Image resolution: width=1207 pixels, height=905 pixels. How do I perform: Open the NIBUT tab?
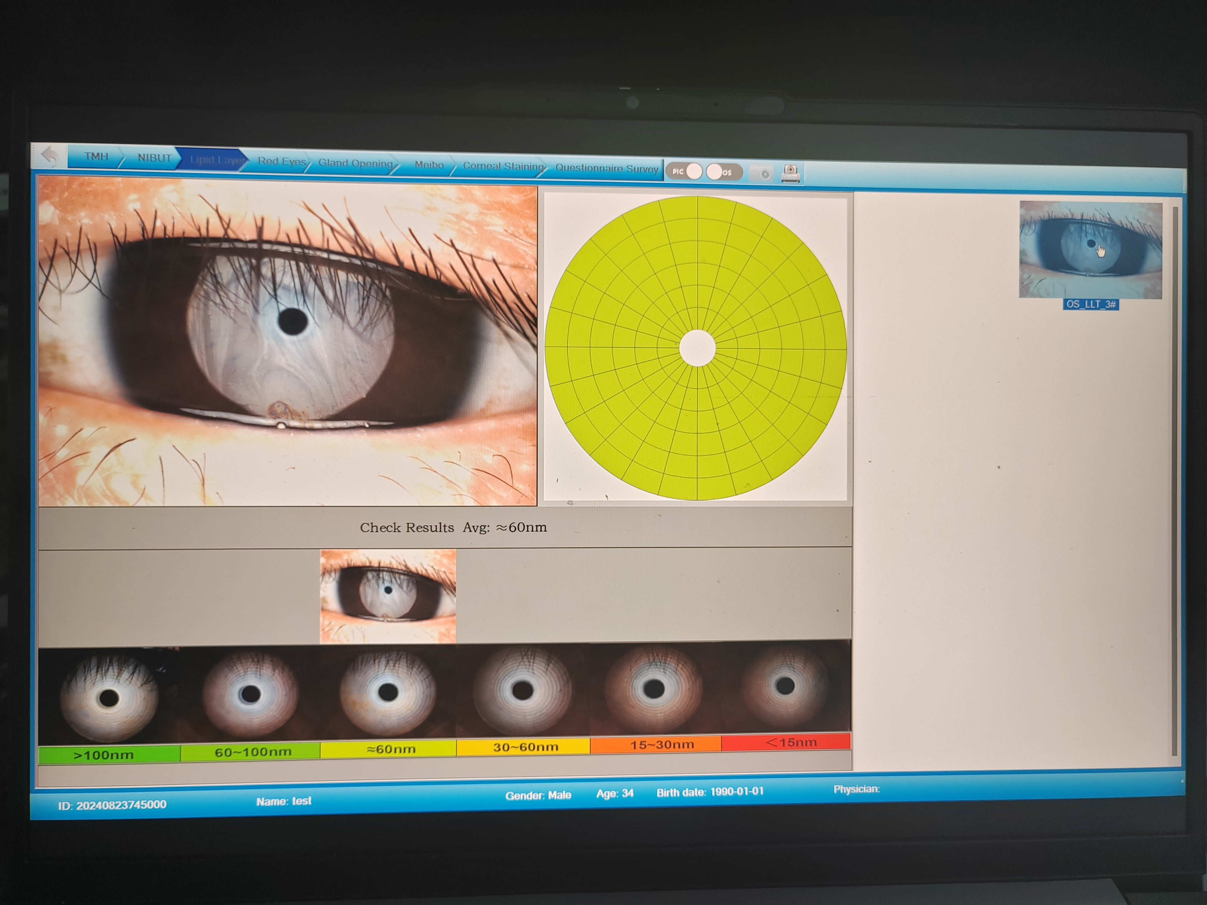click(x=154, y=158)
